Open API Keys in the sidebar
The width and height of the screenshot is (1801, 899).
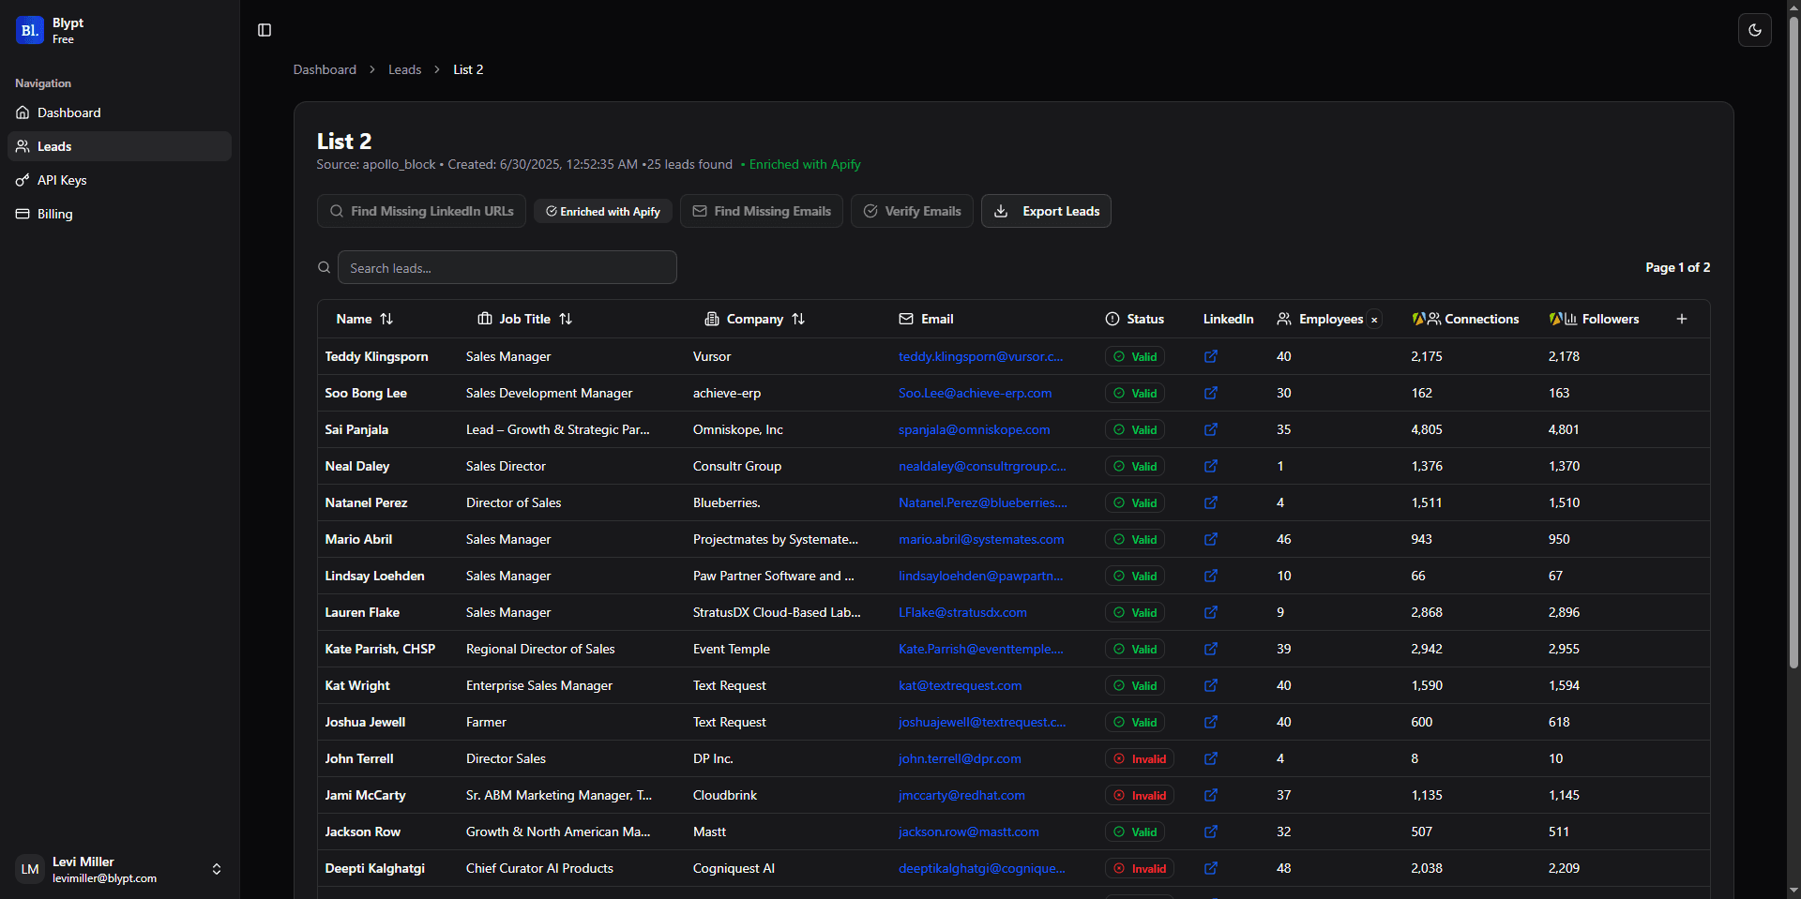119,180
